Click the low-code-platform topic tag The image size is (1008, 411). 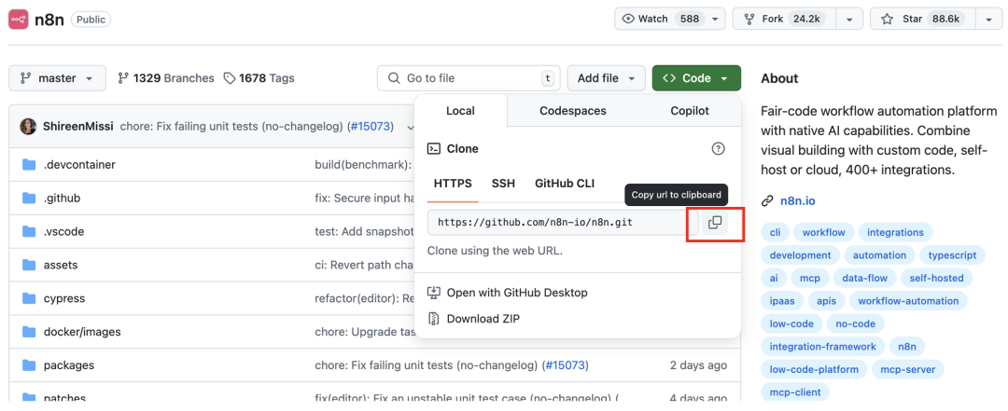(x=814, y=369)
